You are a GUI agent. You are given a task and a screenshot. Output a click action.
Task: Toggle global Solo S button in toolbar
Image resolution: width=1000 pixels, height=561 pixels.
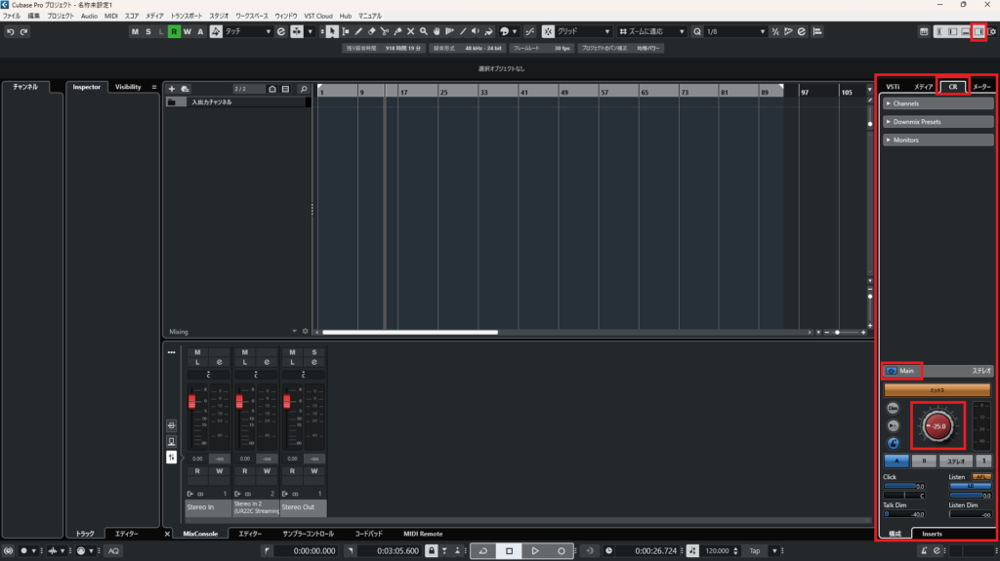coord(148,32)
